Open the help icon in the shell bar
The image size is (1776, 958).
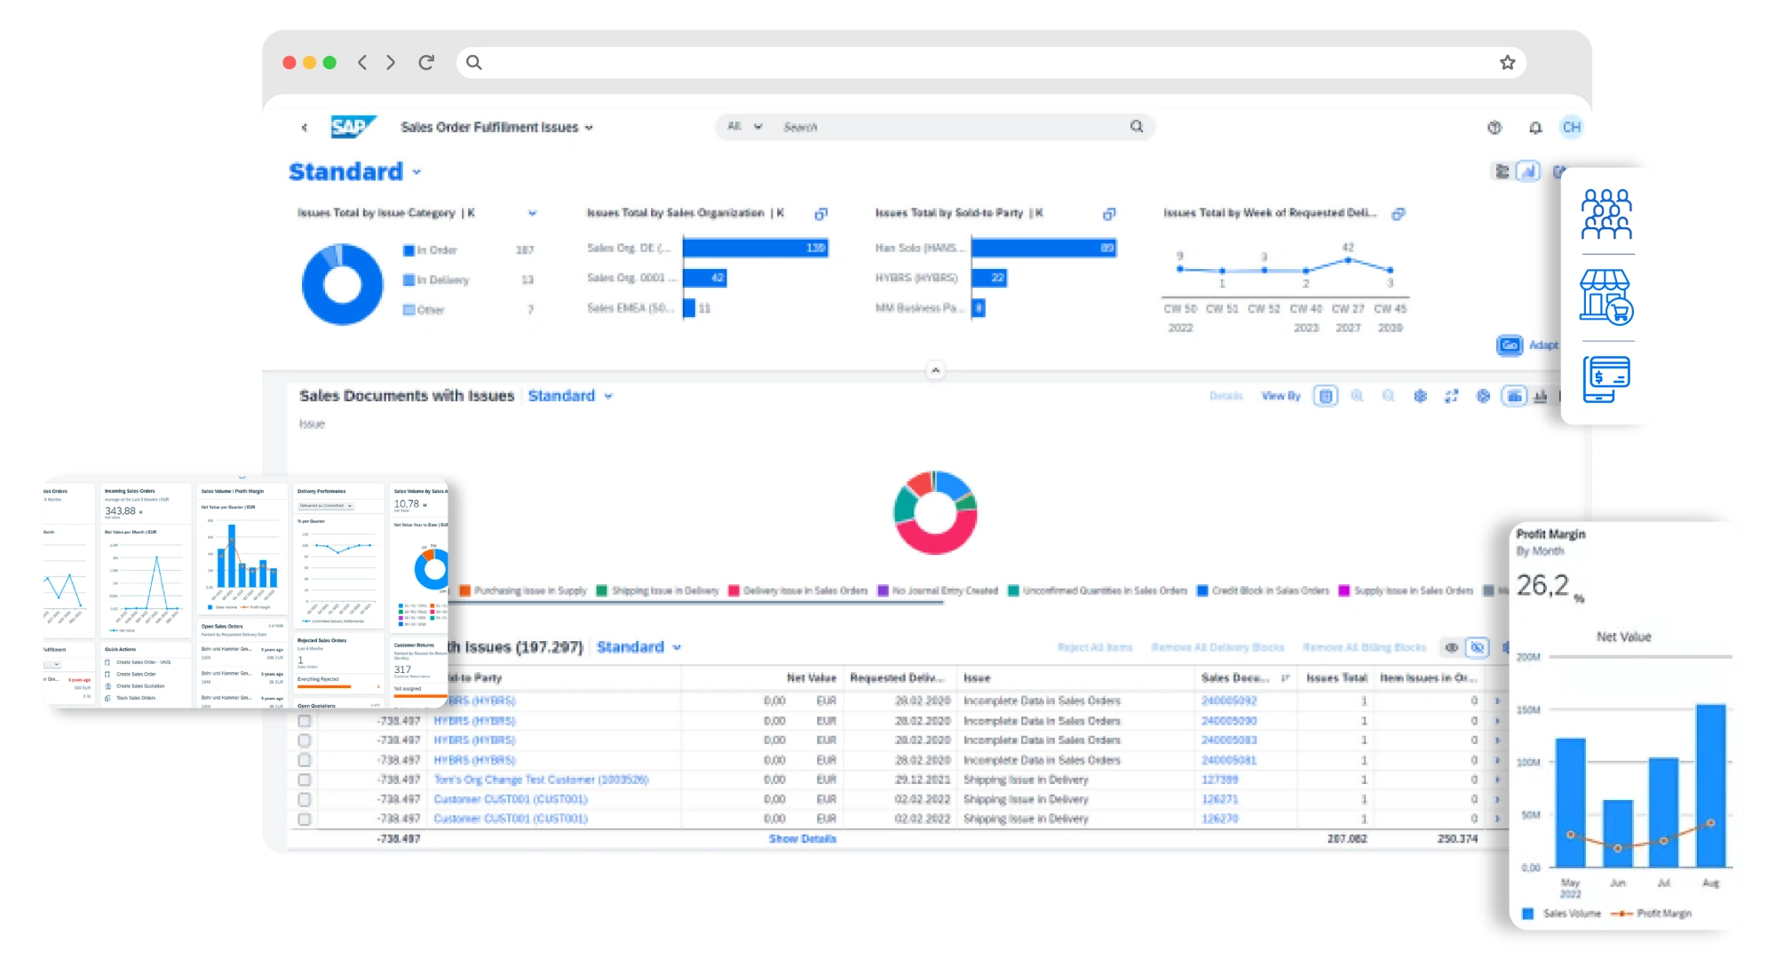pos(1494,127)
